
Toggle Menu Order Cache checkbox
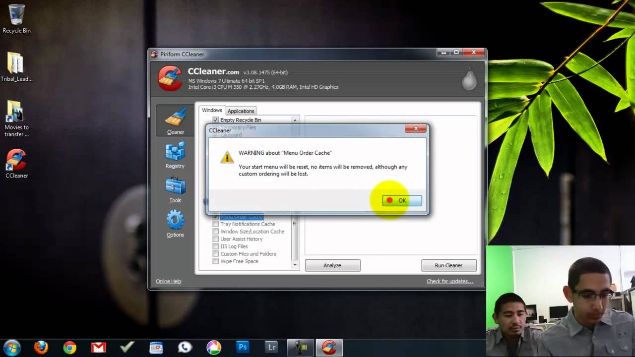215,217
